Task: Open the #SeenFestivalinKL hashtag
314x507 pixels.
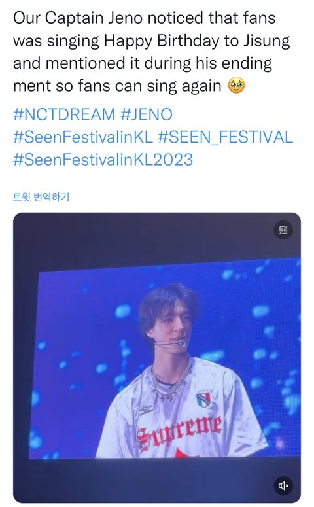Action: (x=83, y=137)
